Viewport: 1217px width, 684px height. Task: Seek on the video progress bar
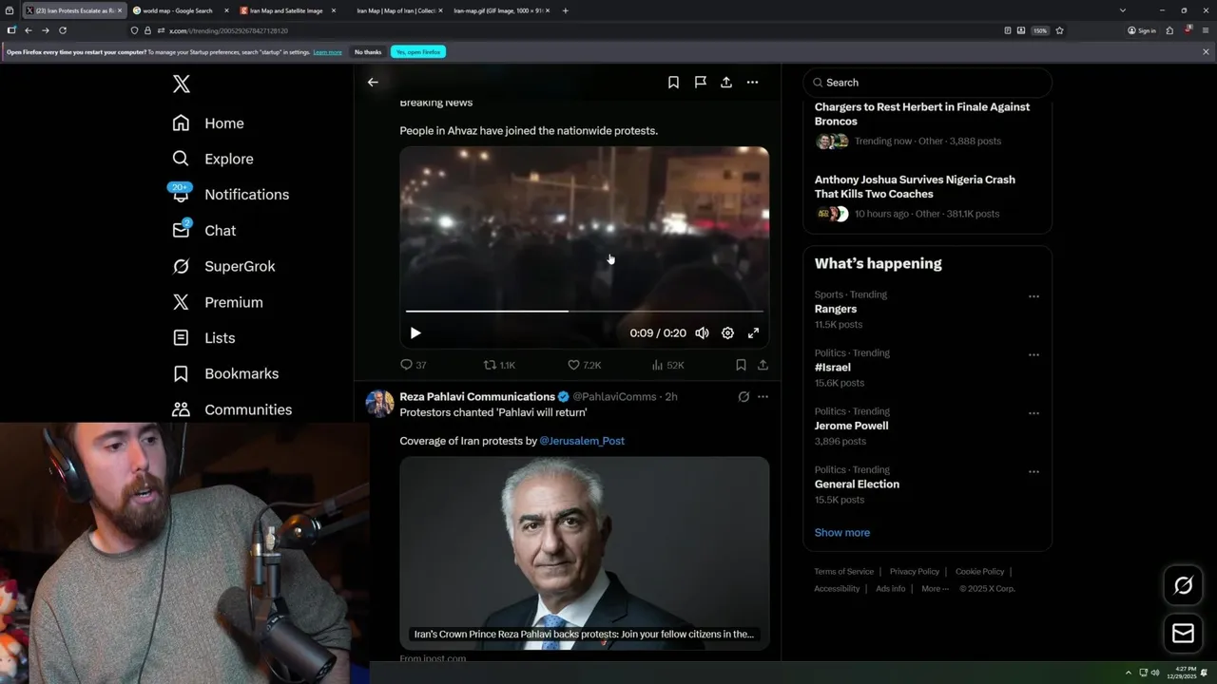click(x=585, y=312)
